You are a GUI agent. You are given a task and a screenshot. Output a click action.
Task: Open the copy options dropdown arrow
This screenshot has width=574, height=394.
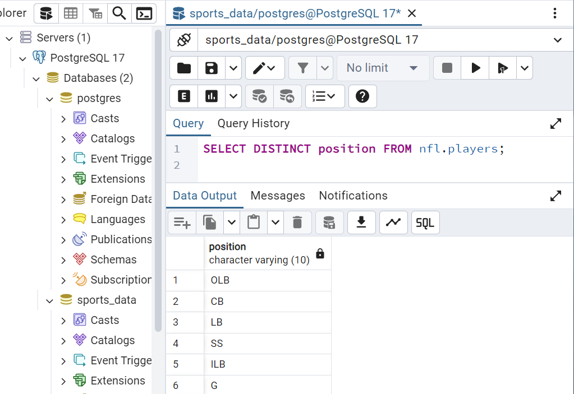click(x=232, y=223)
